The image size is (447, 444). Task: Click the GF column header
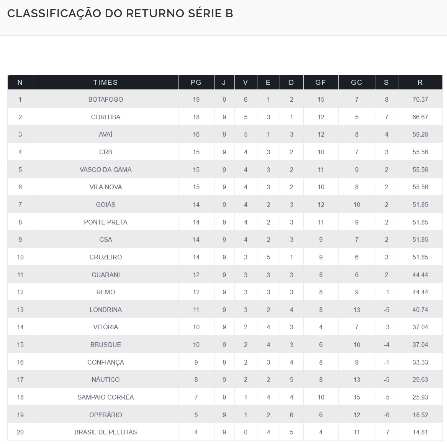pyautogui.click(x=321, y=83)
